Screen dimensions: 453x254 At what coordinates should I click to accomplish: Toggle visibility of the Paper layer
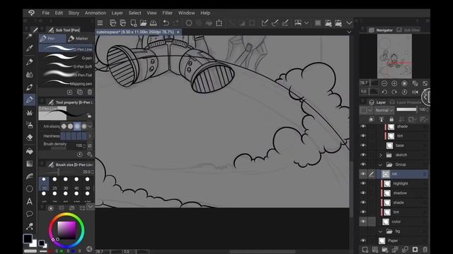click(x=363, y=241)
